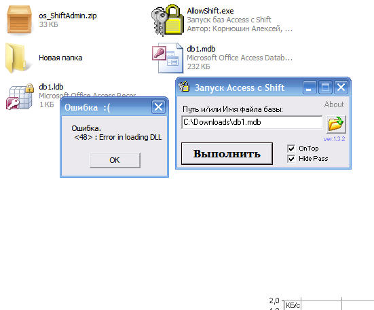Click the database file path input field
Viewport: 374px width, 310px height.
[252, 122]
